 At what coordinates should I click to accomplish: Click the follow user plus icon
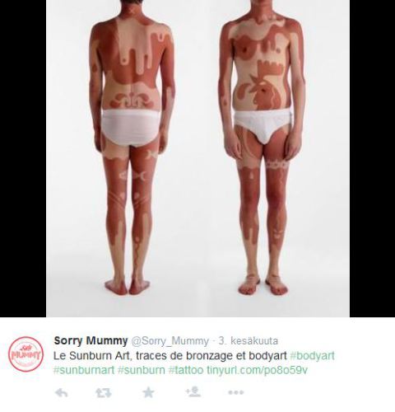193,392
